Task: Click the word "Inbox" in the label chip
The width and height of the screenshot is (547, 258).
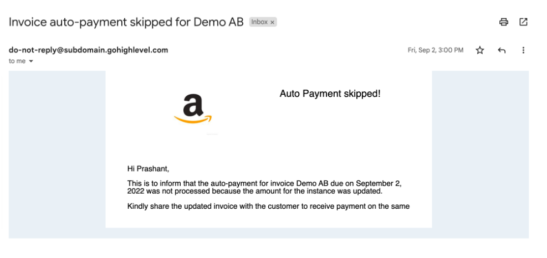Action: pyautogui.click(x=259, y=22)
